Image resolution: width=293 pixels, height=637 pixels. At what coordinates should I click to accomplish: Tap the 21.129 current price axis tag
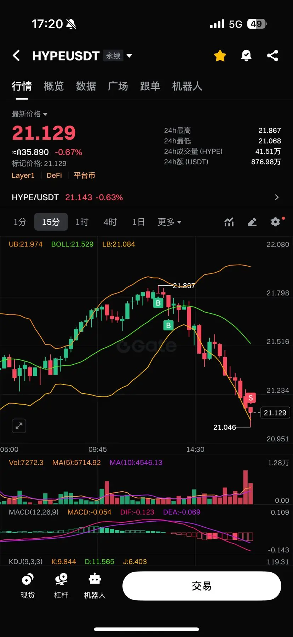275,413
